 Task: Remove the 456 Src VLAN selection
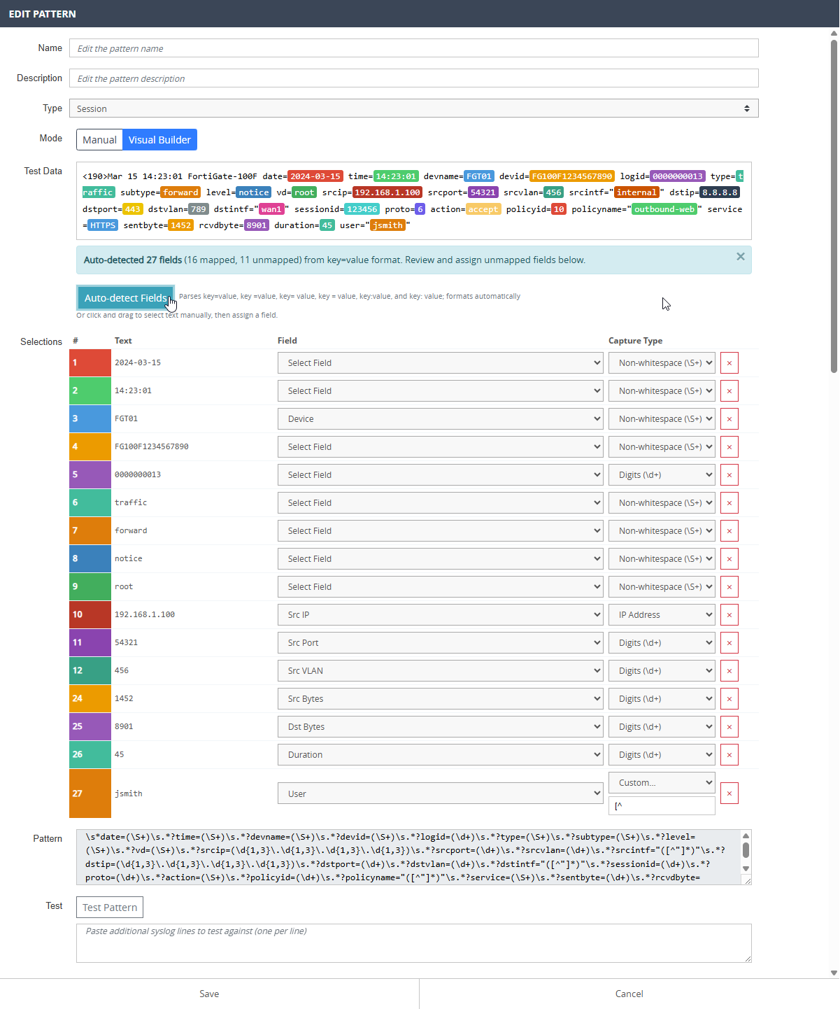click(x=729, y=671)
